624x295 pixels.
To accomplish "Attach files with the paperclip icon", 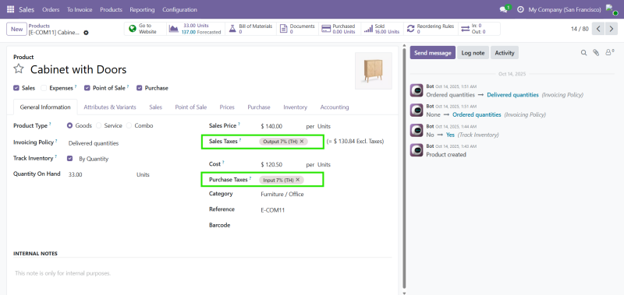I will pyautogui.click(x=596, y=52).
